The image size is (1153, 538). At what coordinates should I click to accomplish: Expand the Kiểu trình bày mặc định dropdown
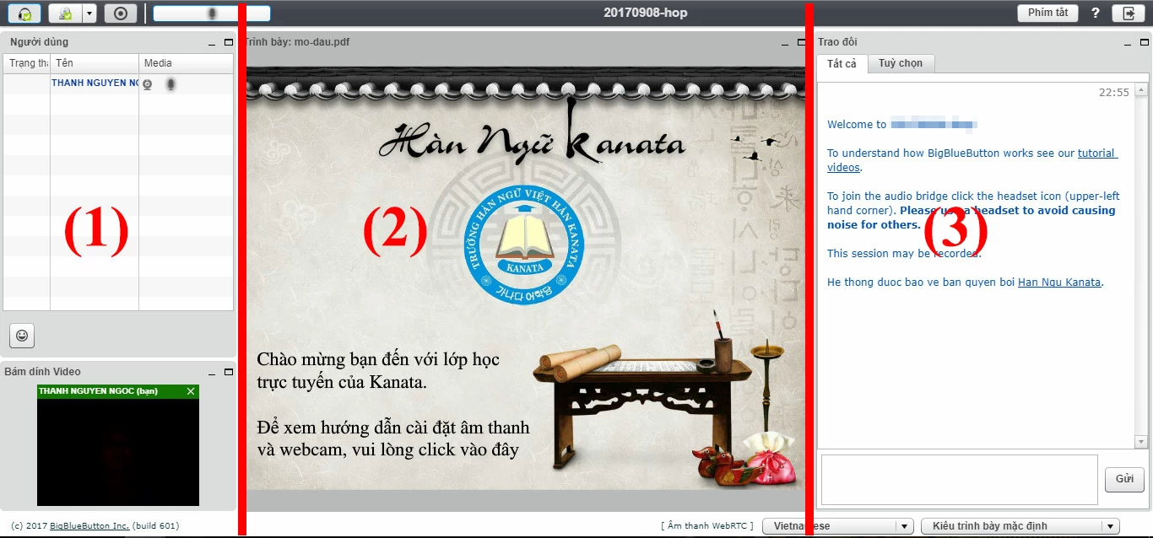[1020, 526]
